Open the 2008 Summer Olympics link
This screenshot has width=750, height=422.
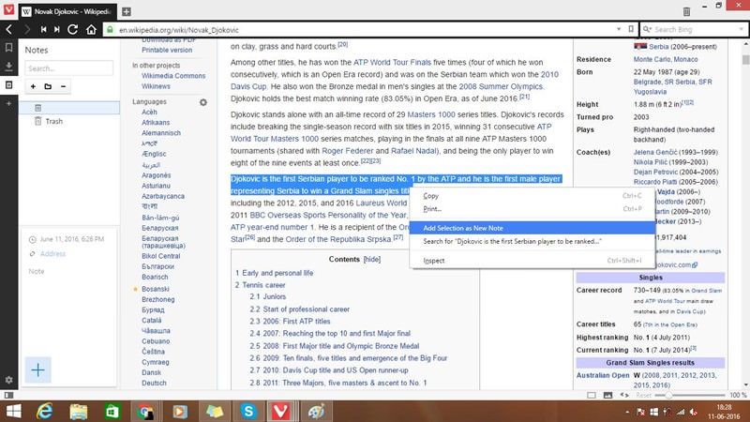(501, 86)
